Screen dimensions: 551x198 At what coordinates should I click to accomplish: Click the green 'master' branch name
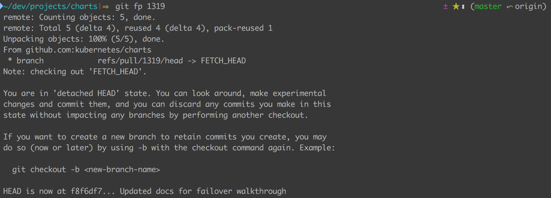(x=488, y=6)
